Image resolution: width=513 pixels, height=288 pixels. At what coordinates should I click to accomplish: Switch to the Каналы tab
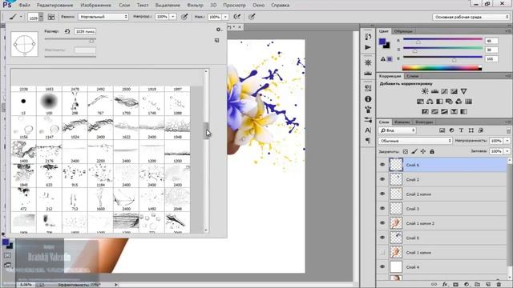(x=402, y=122)
